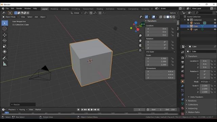Open the viewport Add menu

(x=36, y=17)
